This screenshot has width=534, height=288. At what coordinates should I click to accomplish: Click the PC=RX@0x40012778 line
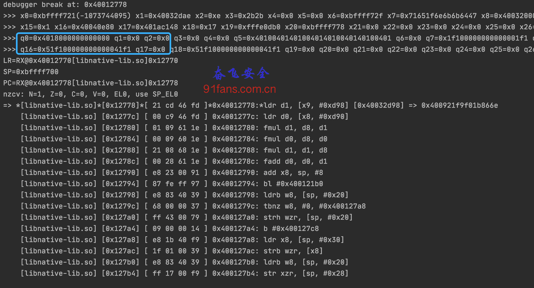click(91, 83)
